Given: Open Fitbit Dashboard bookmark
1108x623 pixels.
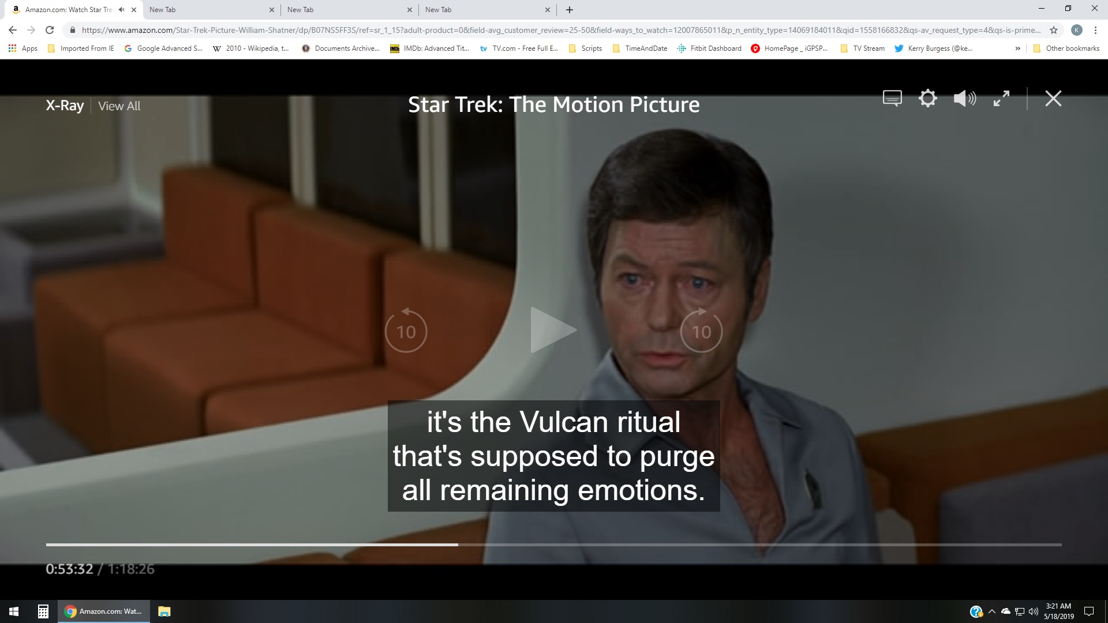Looking at the screenshot, I should (x=709, y=48).
